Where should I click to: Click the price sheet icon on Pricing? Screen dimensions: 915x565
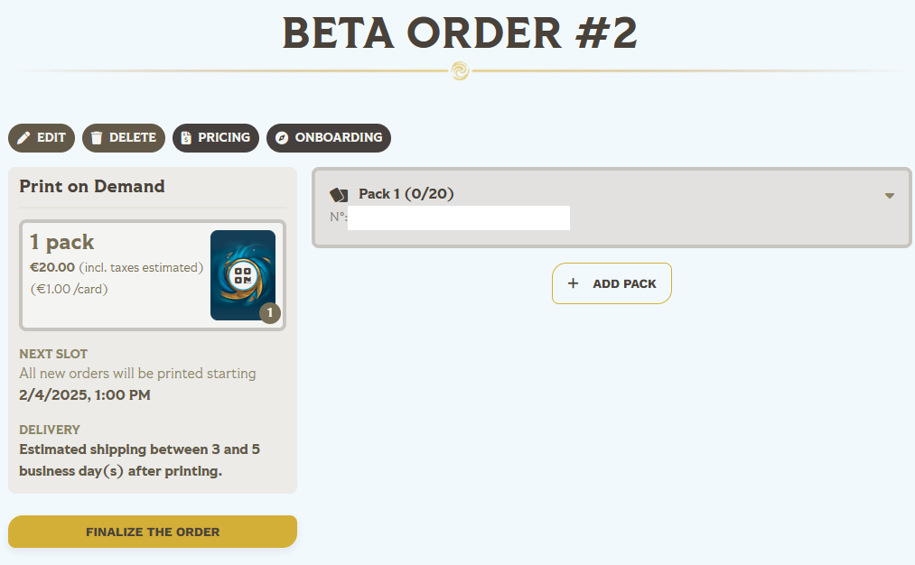click(186, 138)
